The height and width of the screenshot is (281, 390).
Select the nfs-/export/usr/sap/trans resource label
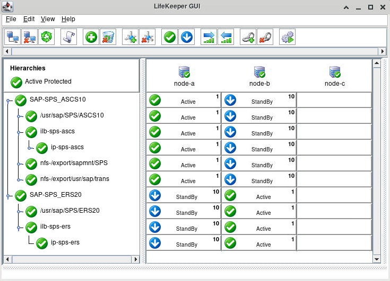75,179
